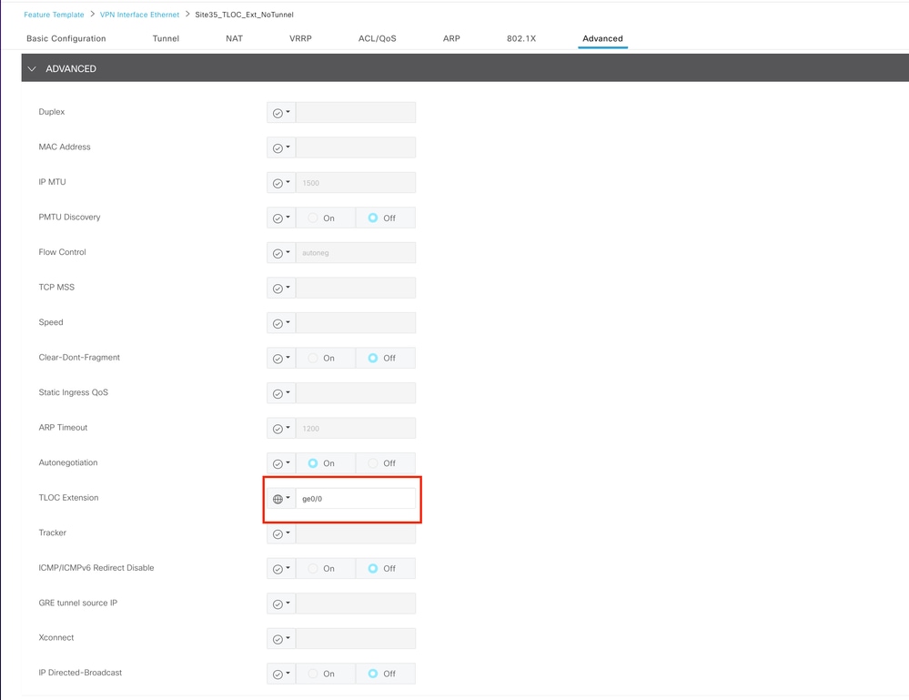
Task: Collapse the ADVANCED section chevron
Action: click(x=32, y=68)
